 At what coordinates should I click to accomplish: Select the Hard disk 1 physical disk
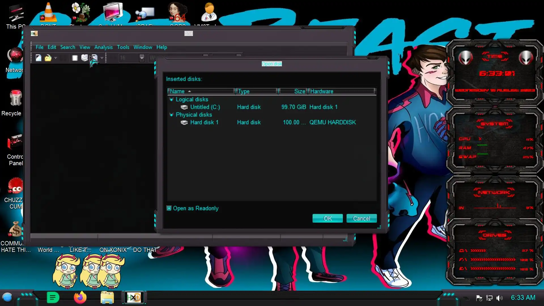[x=204, y=122]
